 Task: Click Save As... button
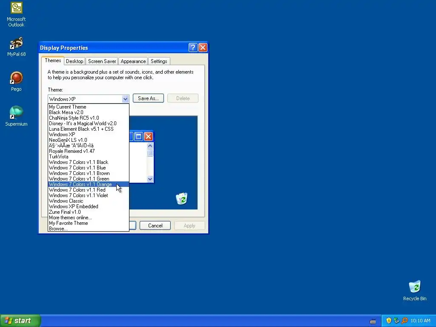(x=148, y=98)
